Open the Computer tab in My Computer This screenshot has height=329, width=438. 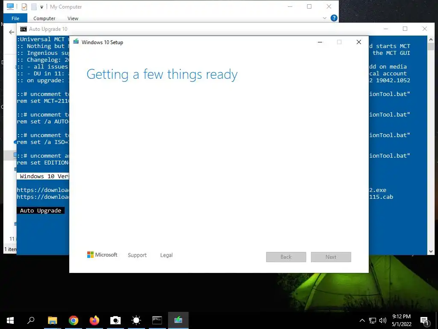pos(44,18)
